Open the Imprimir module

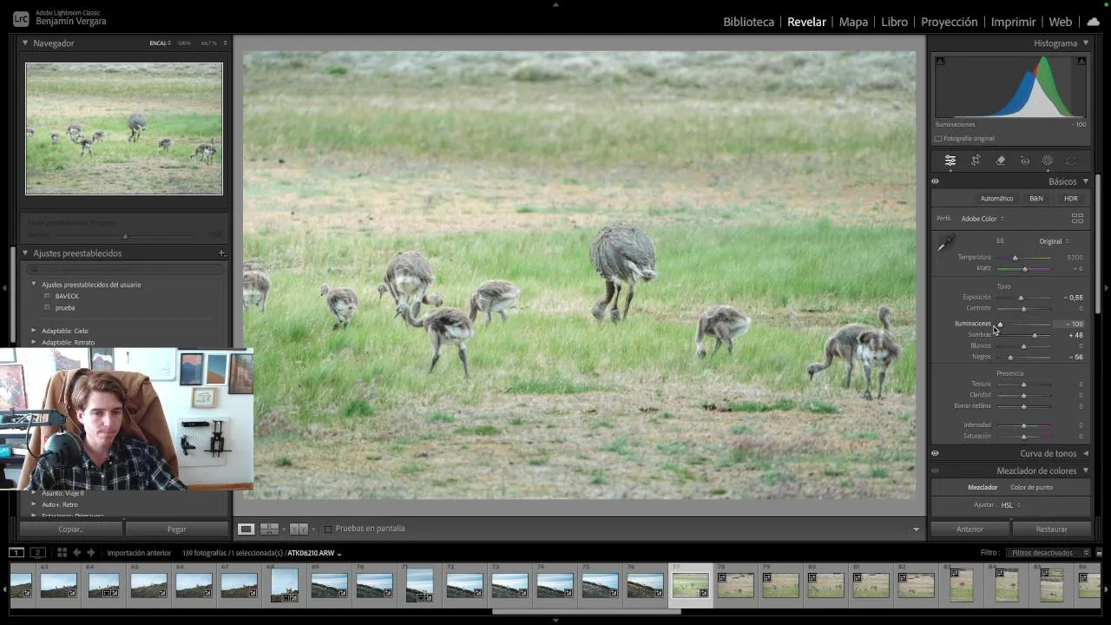[1013, 22]
